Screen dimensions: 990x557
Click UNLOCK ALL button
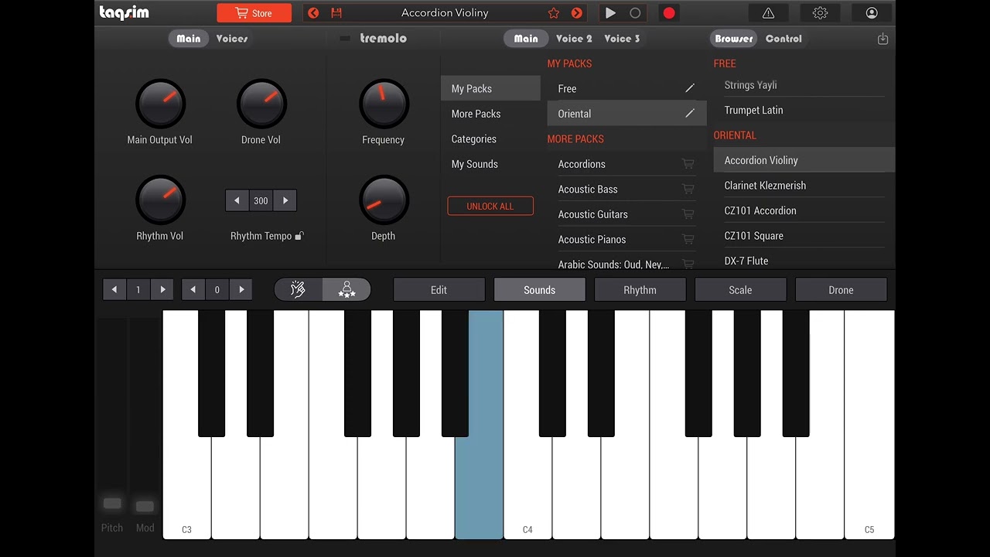tap(490, 206)
